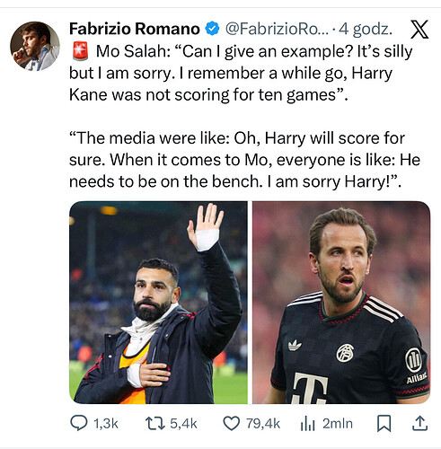
Task: Open Fabrizio Romano's profile picture
Action: pyautogui.click(x=35, y=46)
